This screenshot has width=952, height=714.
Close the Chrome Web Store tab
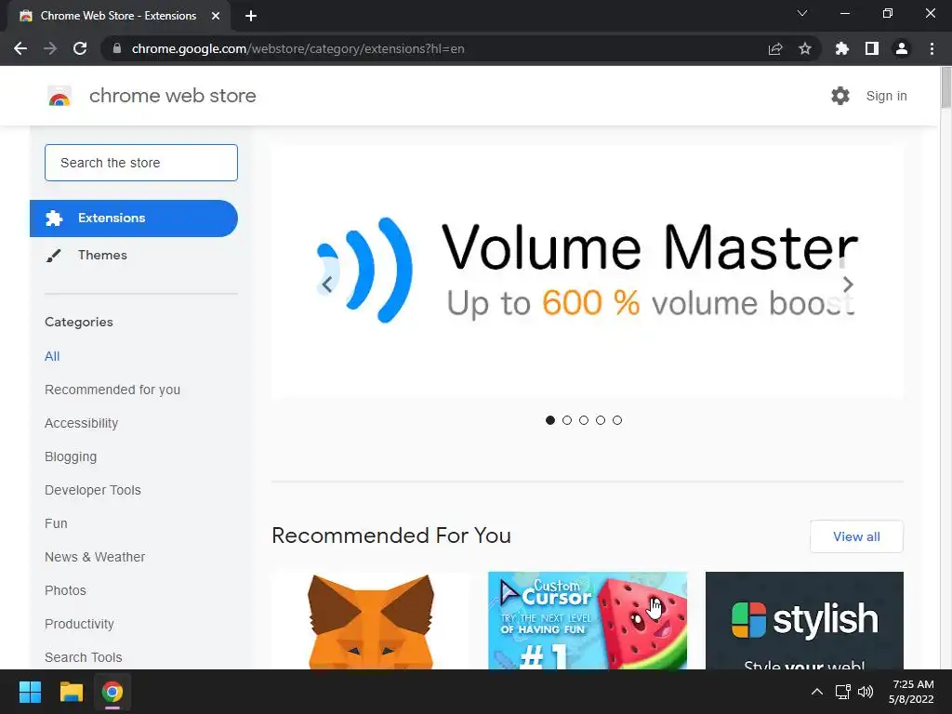(x=216, y=16)
